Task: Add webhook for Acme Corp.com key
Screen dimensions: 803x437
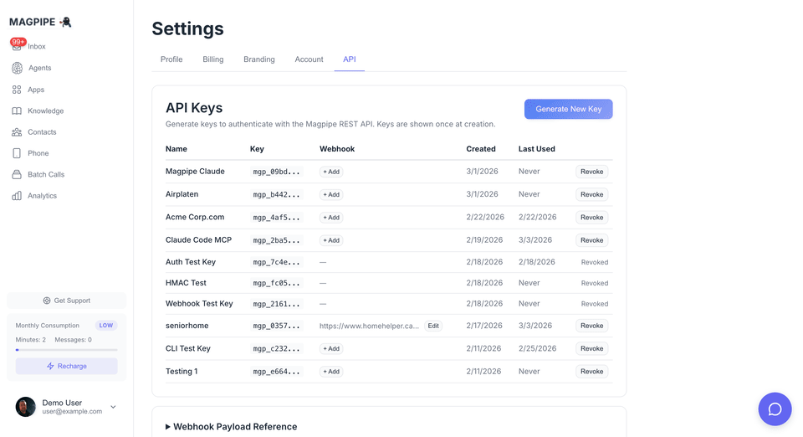Action: point(331,217)
